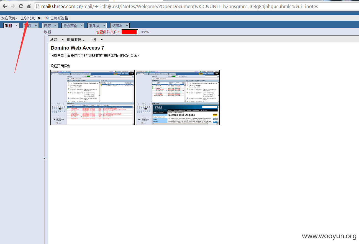This screenshot has height=244, width=359.
Task: Click the Domino Web Access 7 heading
Action: [x=77, y=48]
